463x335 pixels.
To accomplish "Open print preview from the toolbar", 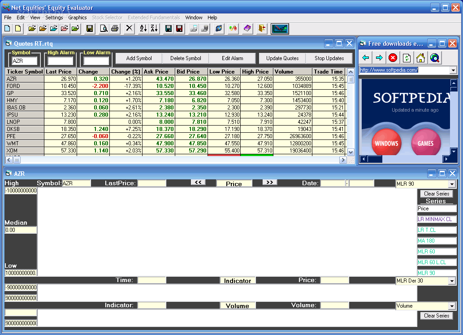I will click(x=104, y=29).
